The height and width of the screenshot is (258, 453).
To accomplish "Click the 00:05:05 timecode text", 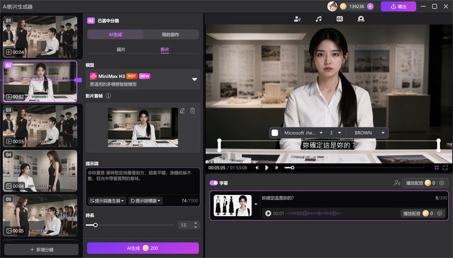I will pyautogui.click(x=216, y=168).
